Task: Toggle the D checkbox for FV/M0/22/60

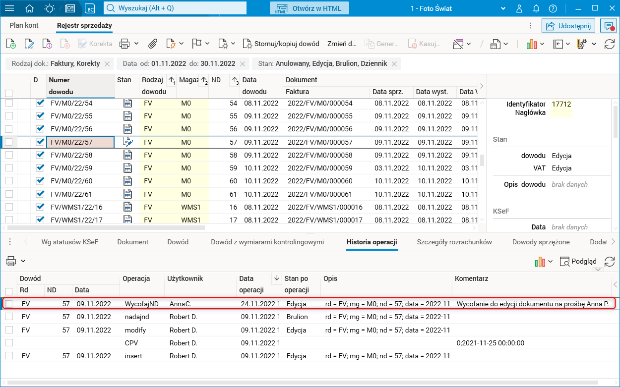Action: pyautogui.click(x=40, y=181)
